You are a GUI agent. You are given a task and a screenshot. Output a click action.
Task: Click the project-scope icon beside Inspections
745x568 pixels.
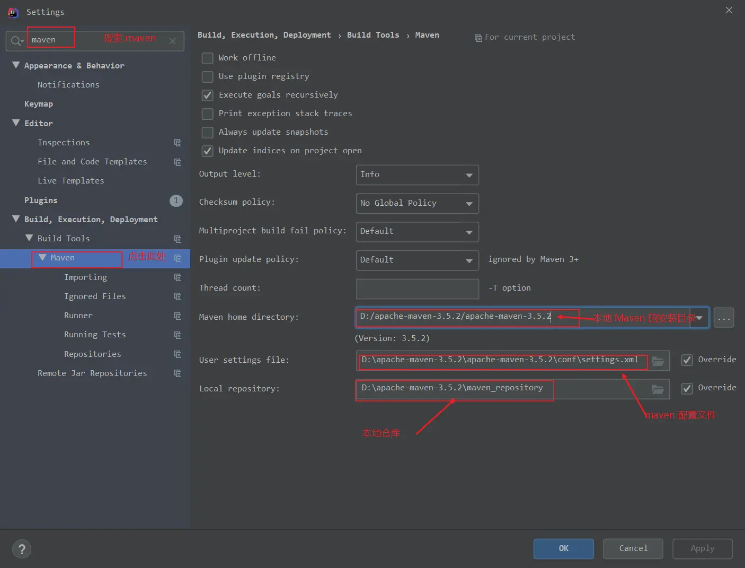(178, 143)
